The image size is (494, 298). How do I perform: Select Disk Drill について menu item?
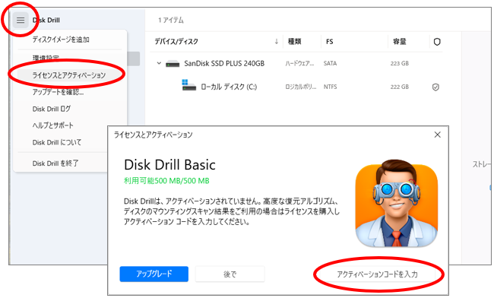[57, 142]
